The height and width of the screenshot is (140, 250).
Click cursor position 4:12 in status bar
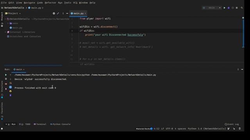(156, 129)
